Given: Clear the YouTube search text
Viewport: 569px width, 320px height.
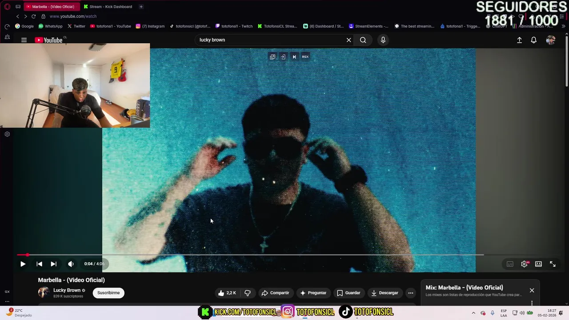Looking at the screenshot, I should (x=349, y=40).
